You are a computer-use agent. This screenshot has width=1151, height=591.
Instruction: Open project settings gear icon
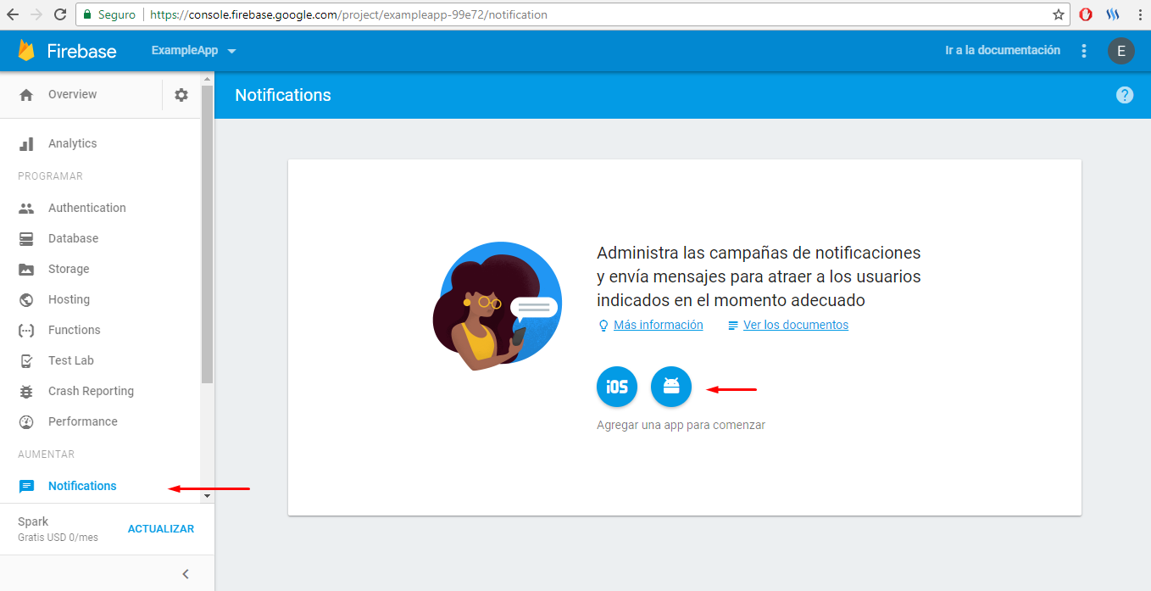[181, 95]
